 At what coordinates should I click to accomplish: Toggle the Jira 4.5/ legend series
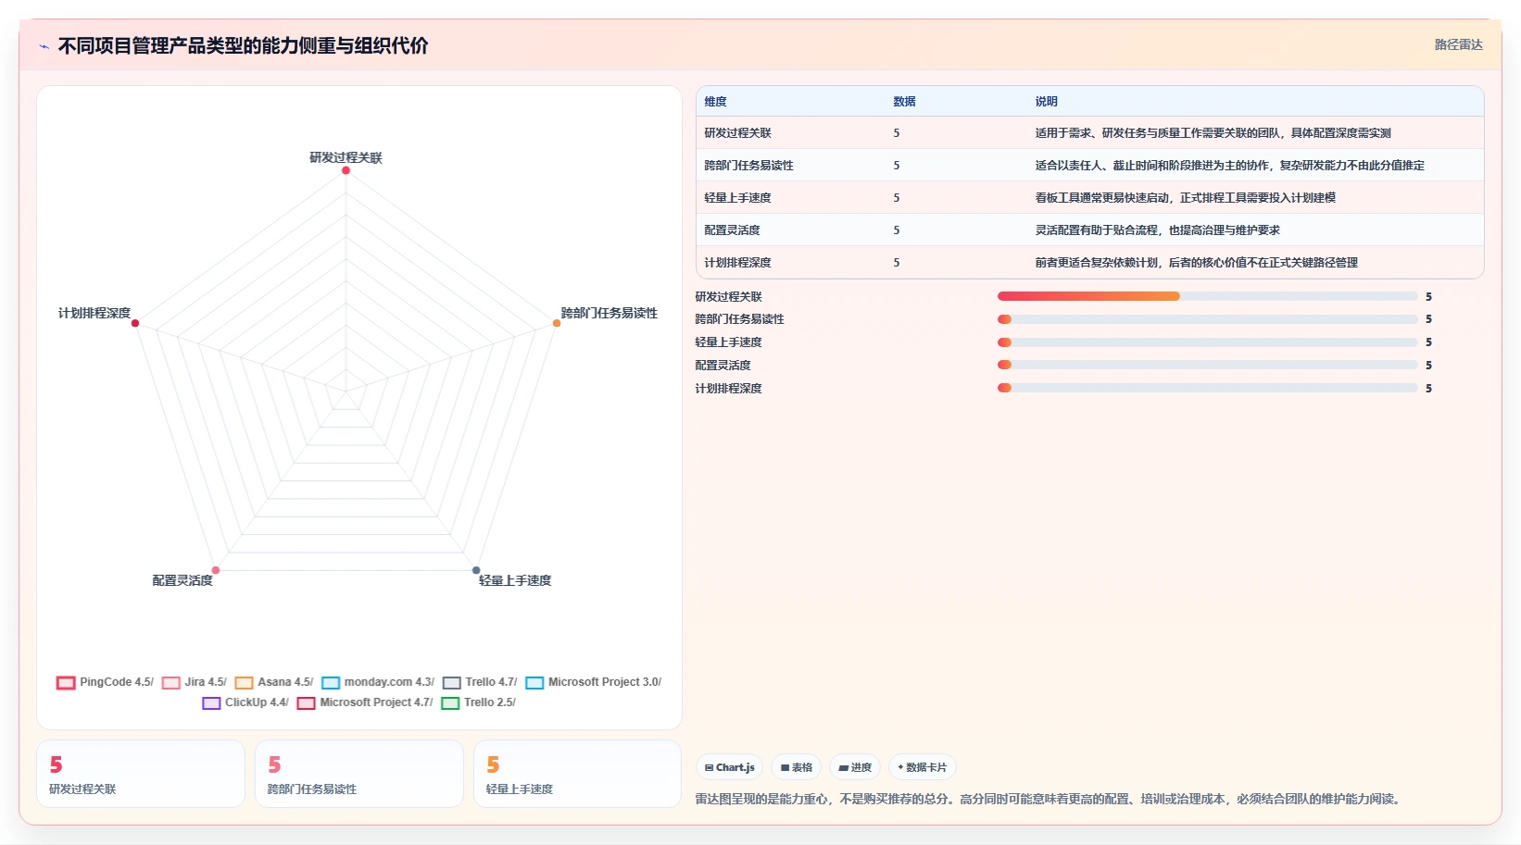[195, 682]
